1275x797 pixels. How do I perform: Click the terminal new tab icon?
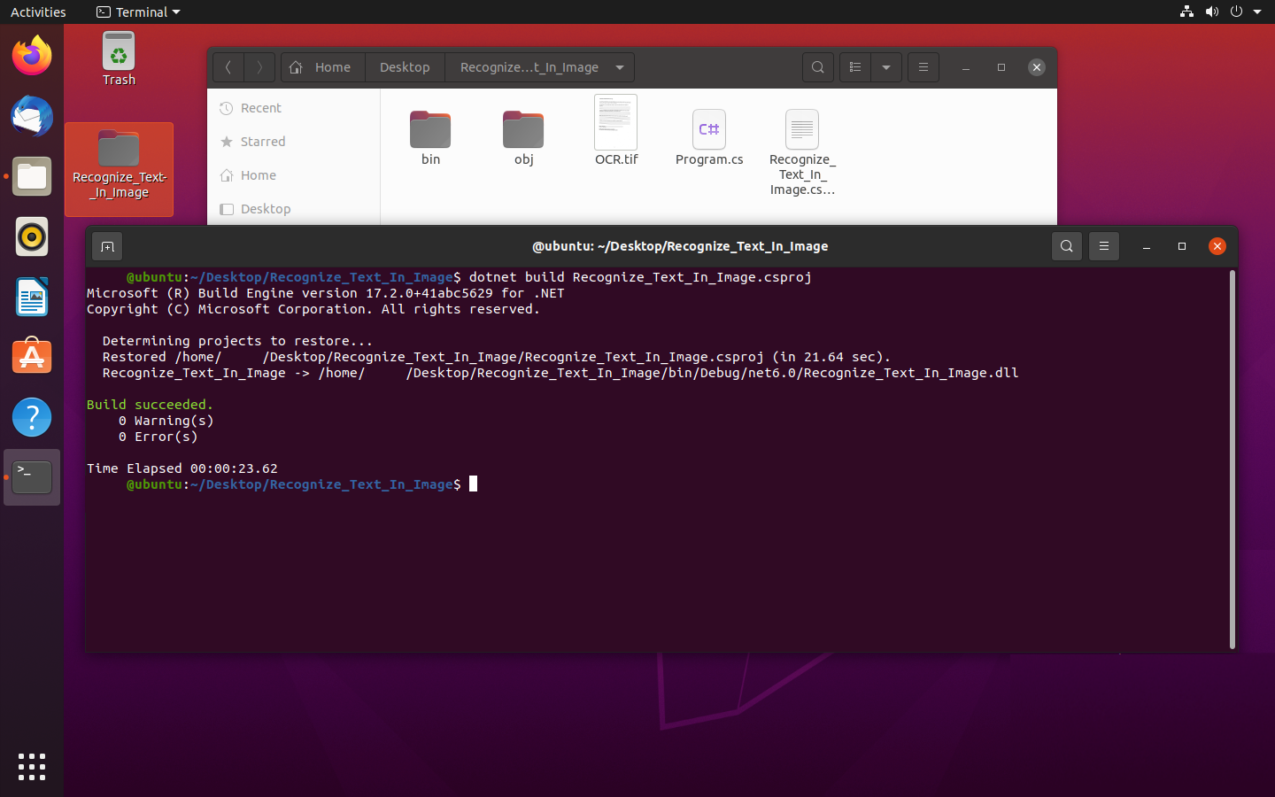point(107,247)
